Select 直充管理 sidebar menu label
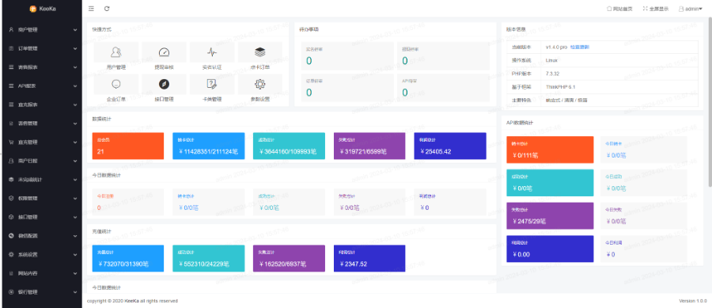Viewport: 712px width, 308px height. pyautogui.click(x=28, y=143)
